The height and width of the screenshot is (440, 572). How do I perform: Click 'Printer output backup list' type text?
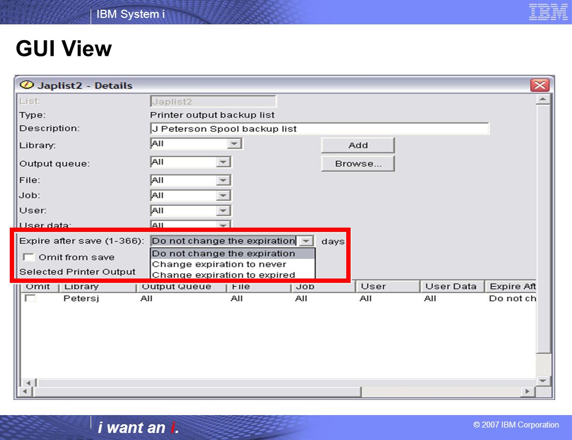(x=212, y=115)
